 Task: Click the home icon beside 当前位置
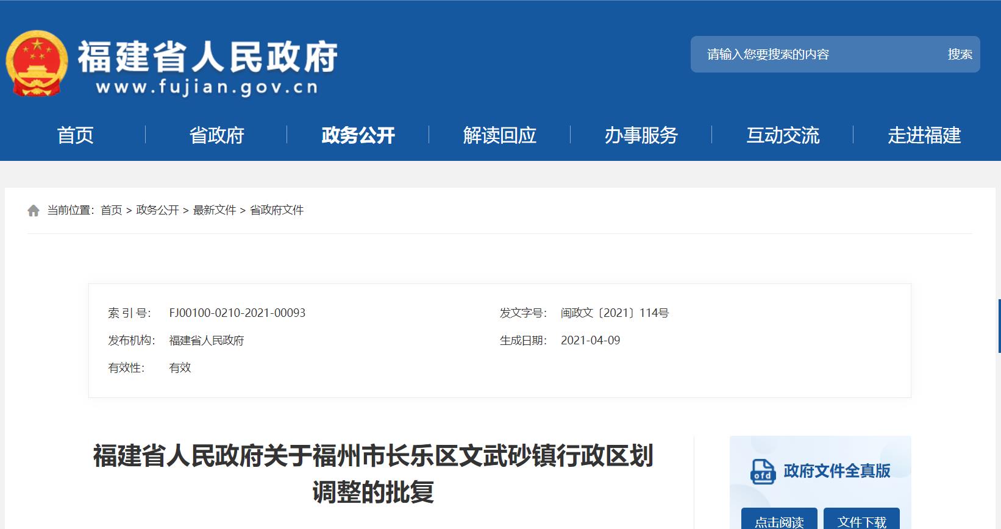point(34,210)
